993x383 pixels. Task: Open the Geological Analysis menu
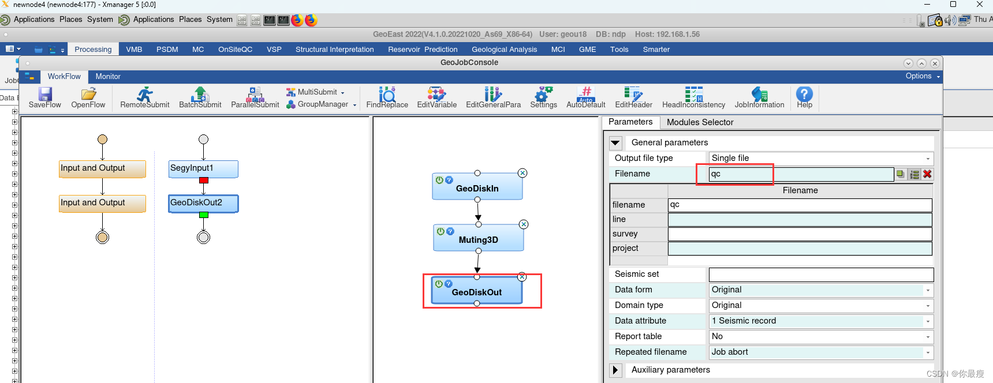[x=504, y=50]
